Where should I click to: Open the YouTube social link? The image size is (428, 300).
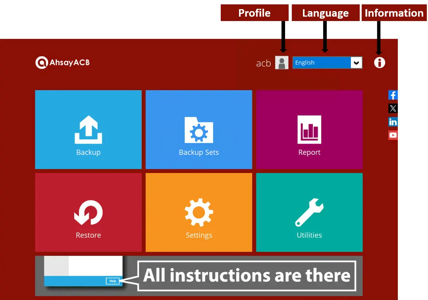(x=393, y=135)
